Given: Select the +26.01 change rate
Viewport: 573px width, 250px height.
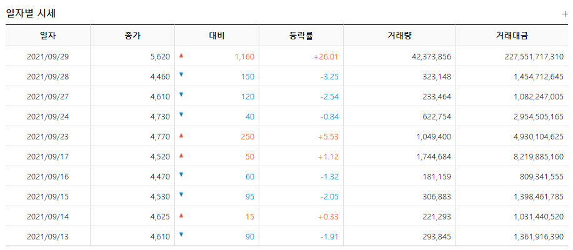Looking at the screenshot, I should pyautogui.click(x=326, y=57).
